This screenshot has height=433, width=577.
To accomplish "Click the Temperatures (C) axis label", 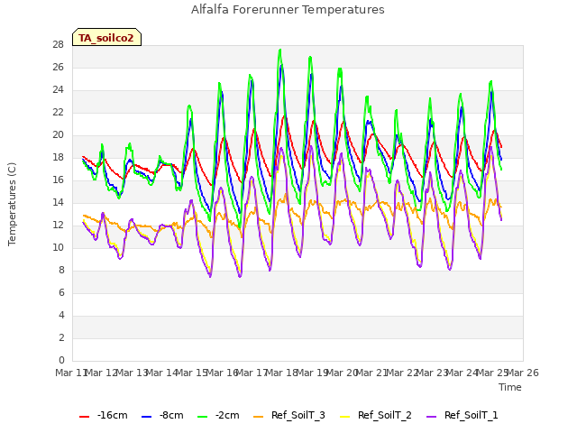I will pos(12,204).
